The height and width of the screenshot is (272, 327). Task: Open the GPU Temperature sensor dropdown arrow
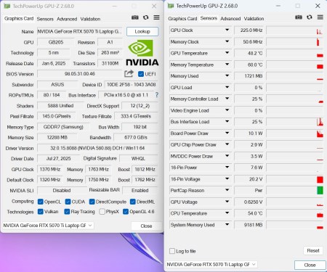click(227, 53)
